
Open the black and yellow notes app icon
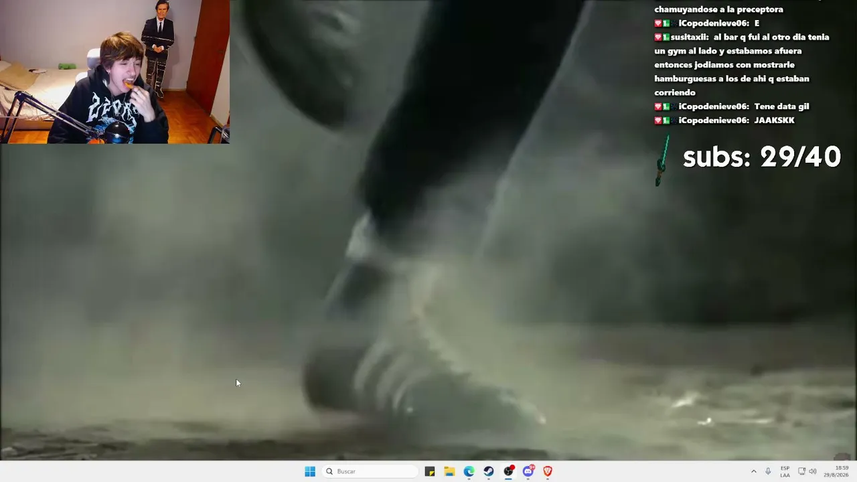coord(430,471)
